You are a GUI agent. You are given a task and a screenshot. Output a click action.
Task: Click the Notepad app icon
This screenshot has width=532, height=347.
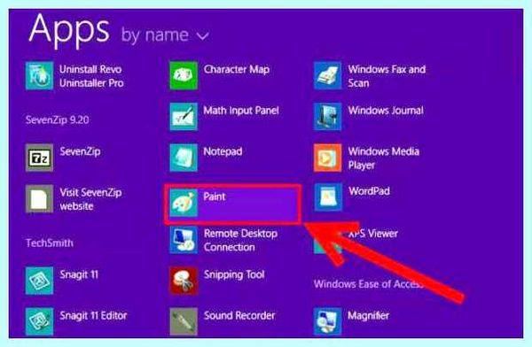click(184, 158)
